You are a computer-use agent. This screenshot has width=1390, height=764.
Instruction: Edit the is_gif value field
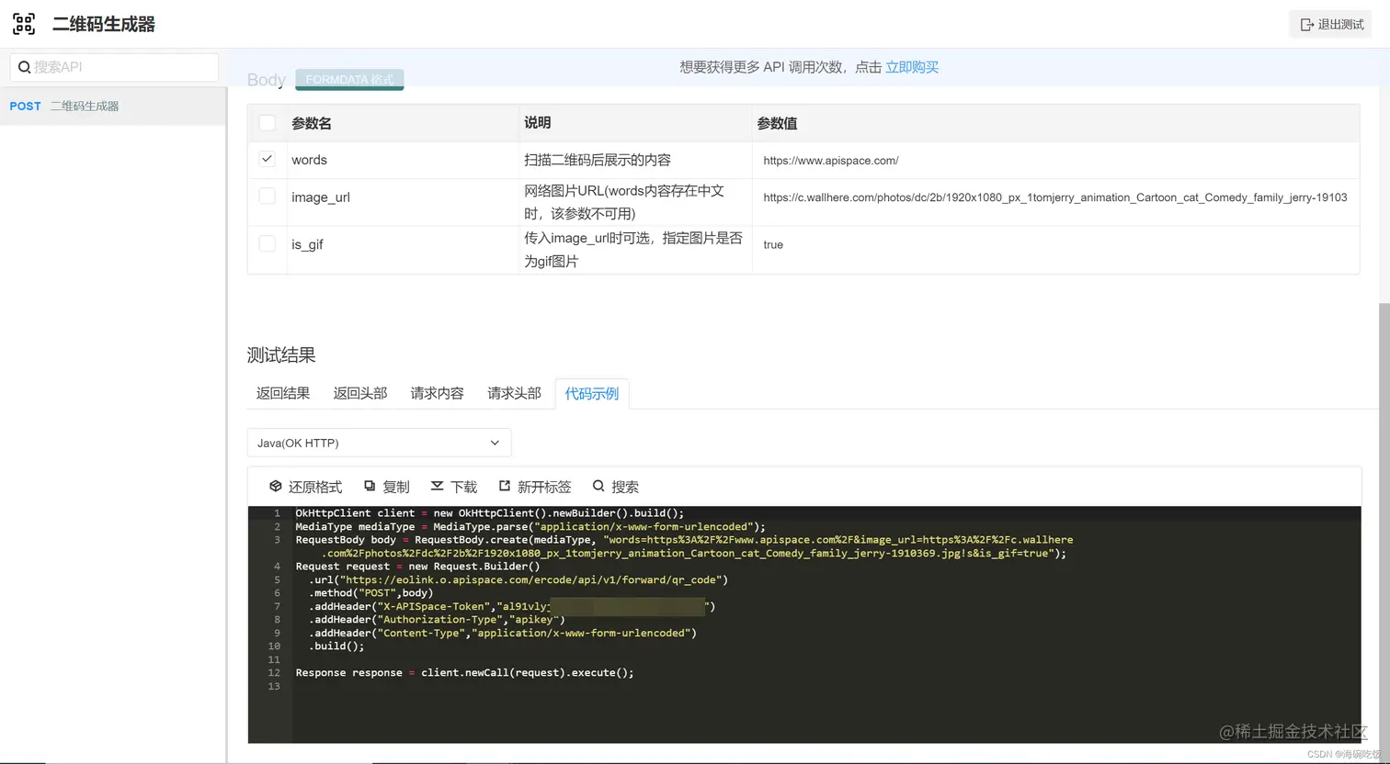1055,244
